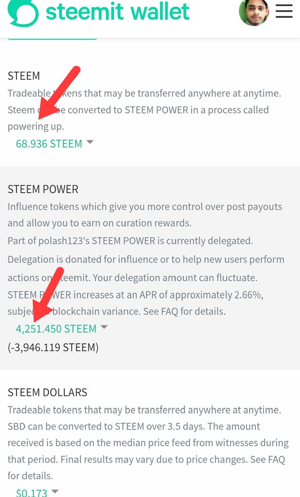Viewport: 300px width, 497px height.
Task: Click the caret beside 68.936 STEEM
Action: click(x=90, y=142)
